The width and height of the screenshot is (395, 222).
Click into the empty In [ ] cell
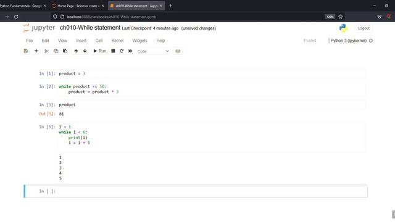pos(212,191)
